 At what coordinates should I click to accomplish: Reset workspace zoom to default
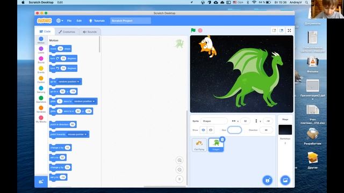tap(180, 179)
